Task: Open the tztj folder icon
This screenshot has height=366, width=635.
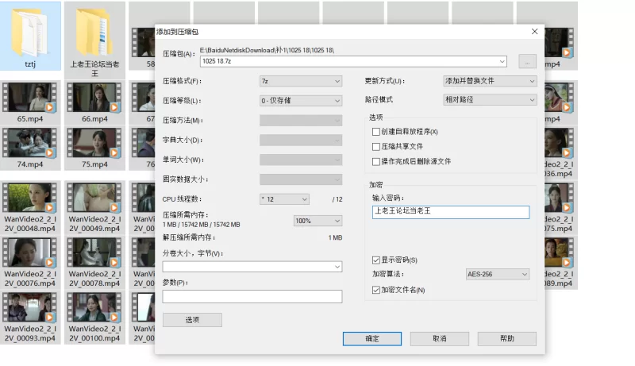Action: click(x=30, y=30)
